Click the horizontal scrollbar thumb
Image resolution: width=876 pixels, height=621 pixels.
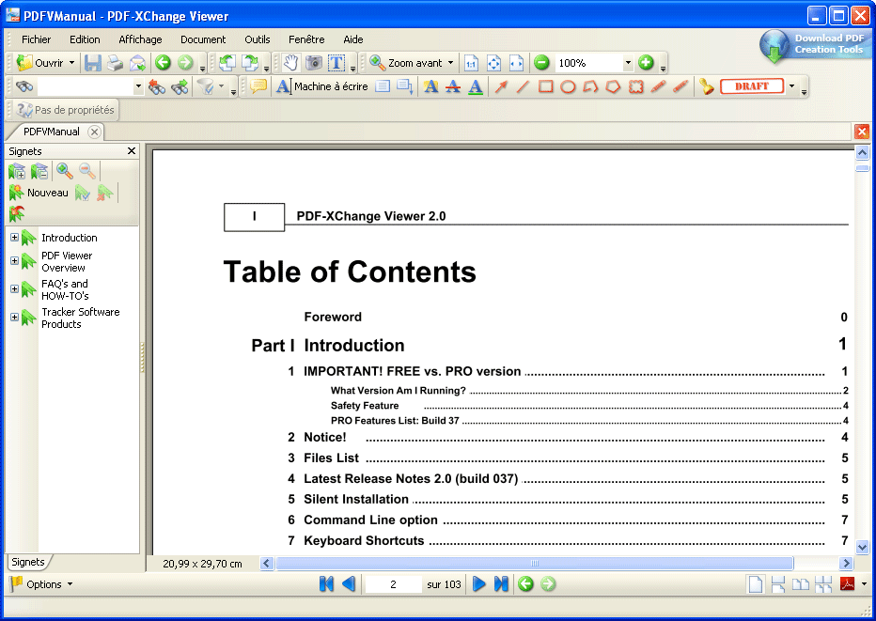click(x=534, y=564)
